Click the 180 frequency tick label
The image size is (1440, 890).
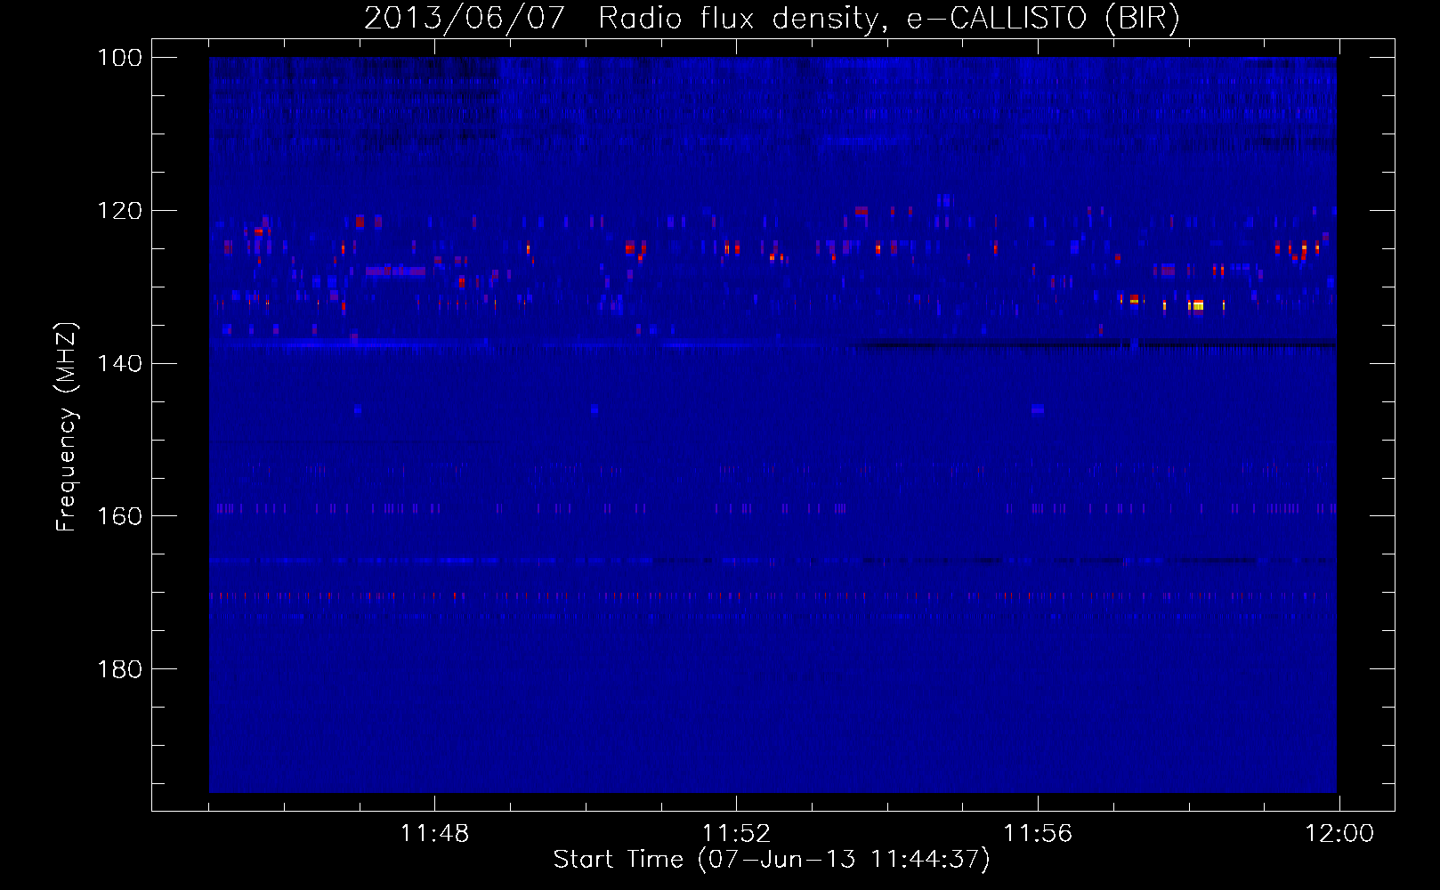click(119, 669)
